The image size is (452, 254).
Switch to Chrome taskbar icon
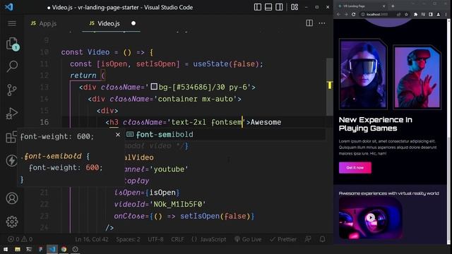64,249
